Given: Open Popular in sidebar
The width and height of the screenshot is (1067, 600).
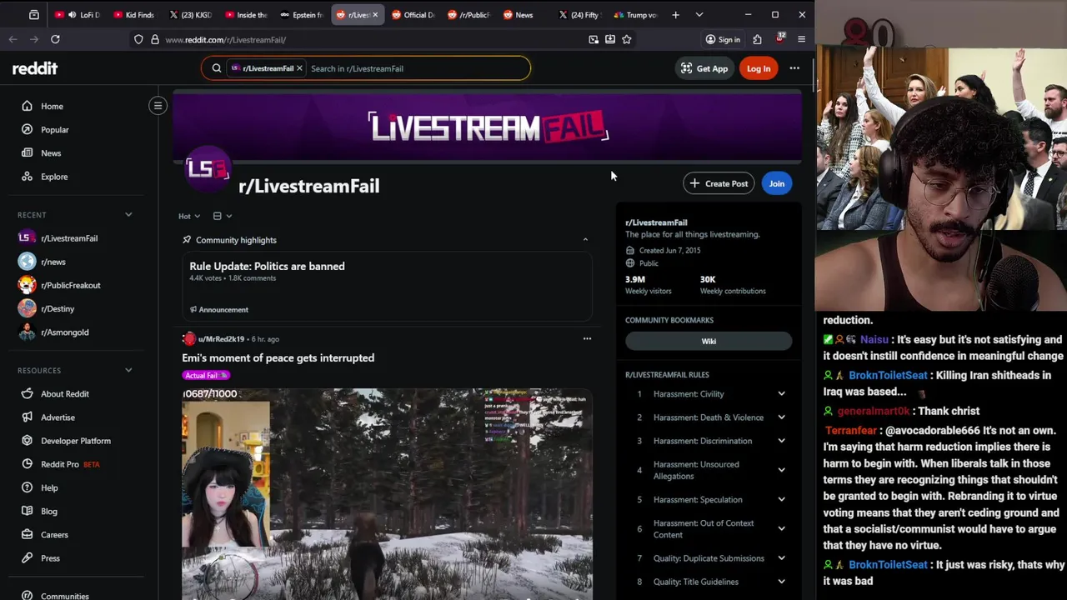Looking at the screenshot, I should tap(55, 129).
